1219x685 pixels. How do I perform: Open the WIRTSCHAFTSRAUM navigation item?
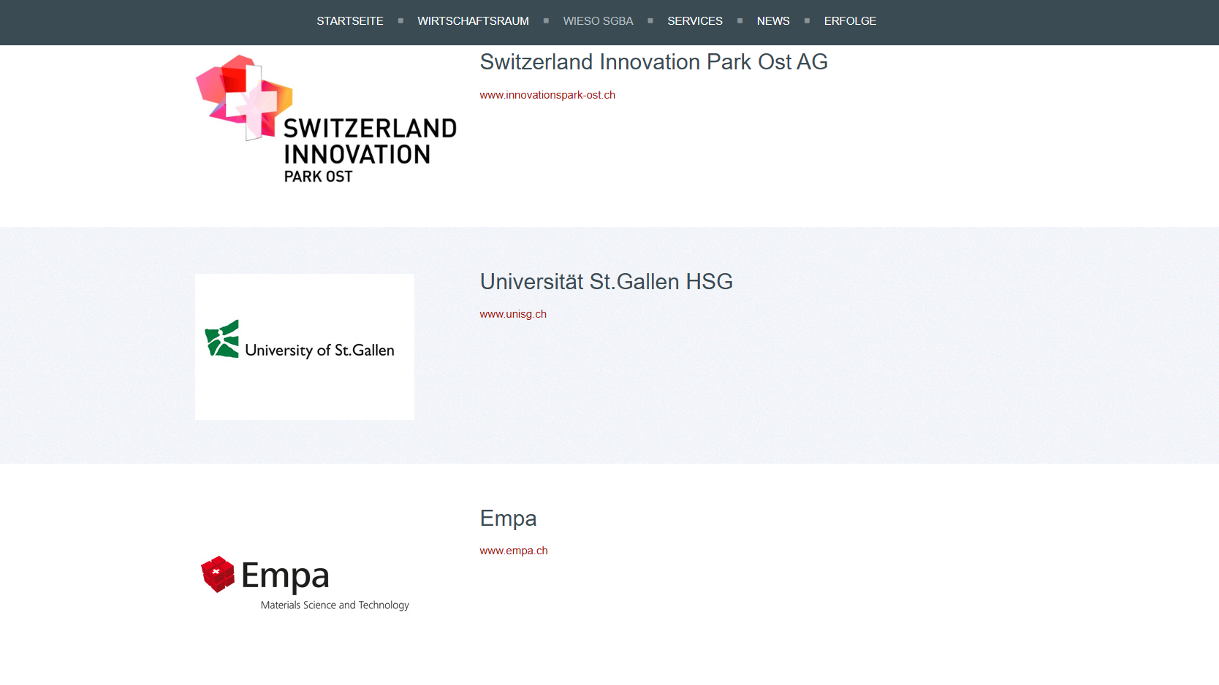473,21
